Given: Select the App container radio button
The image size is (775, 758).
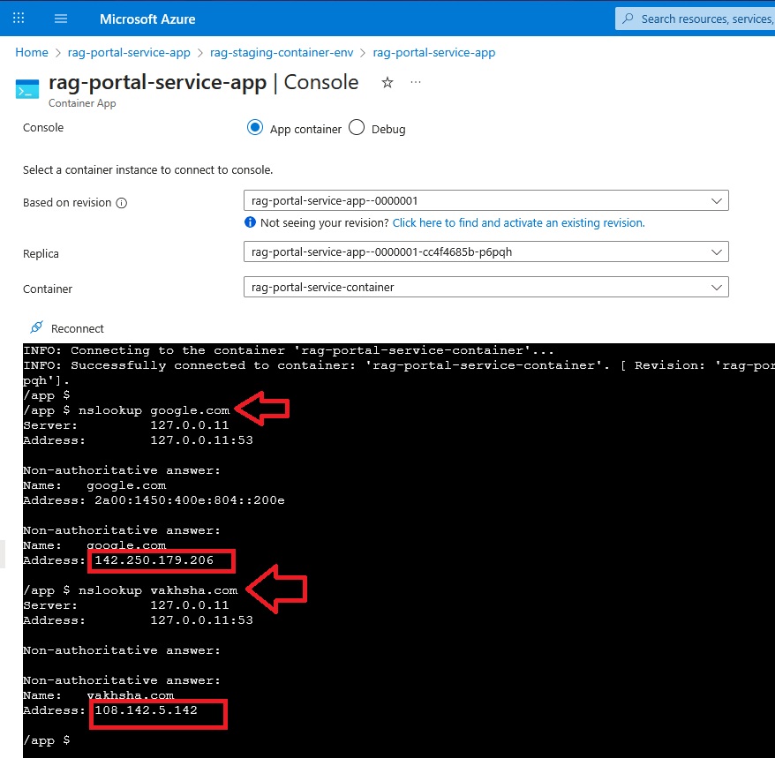Looking at the screenshot, I should coord(255,128).
